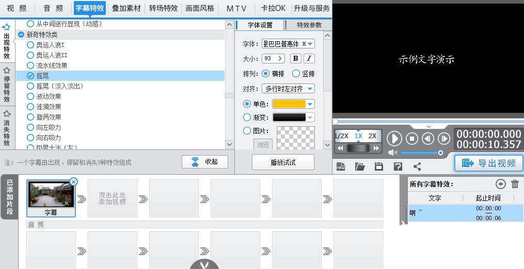Go to the 画面风格 tab
This screenshot has height=269, width=524.
tap(200, 8)
